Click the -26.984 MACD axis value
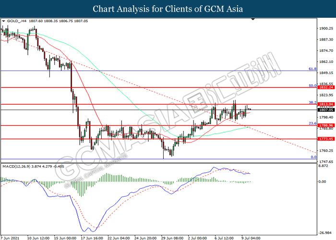The width and height of the screenshot is (336, 240). coord(326,229)
